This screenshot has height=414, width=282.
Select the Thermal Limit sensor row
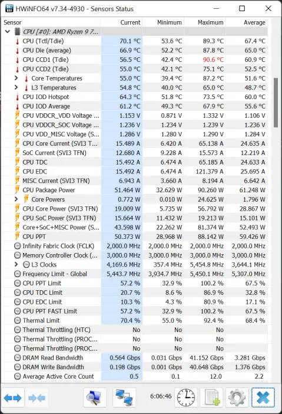point(135,320)
